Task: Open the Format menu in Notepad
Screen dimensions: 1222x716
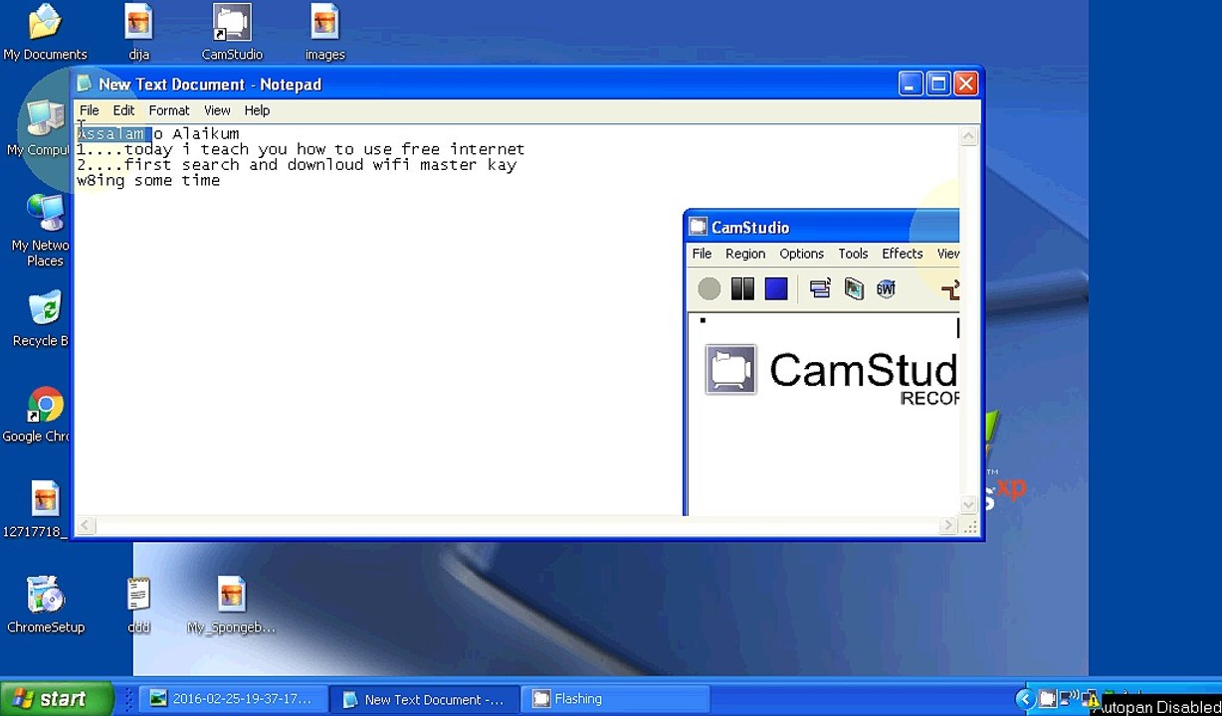Action: (x=169, y=110)
